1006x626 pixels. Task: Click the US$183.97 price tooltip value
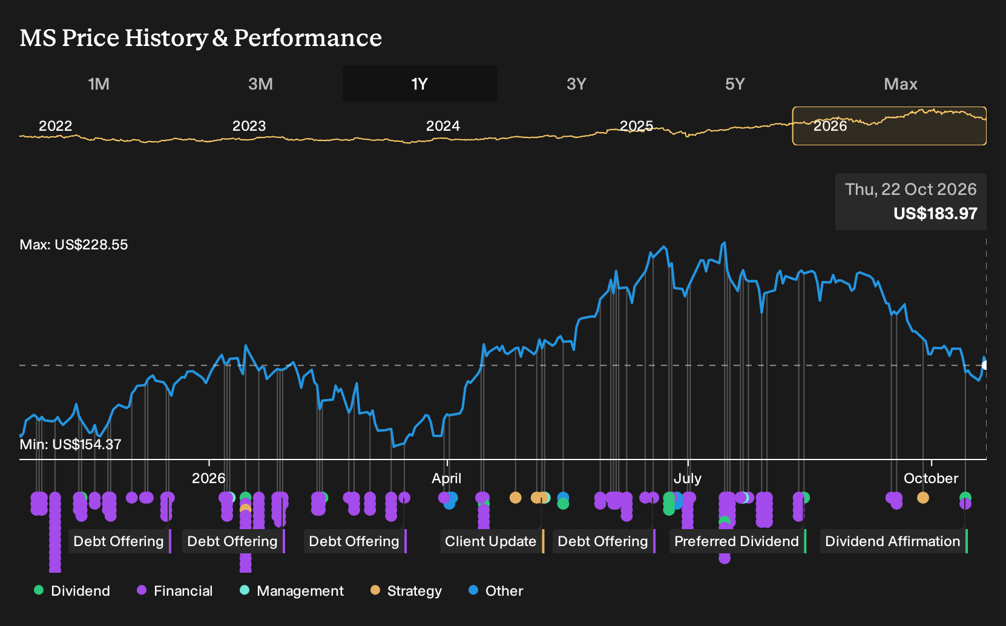pyautogui.click(x=935, y=214)
